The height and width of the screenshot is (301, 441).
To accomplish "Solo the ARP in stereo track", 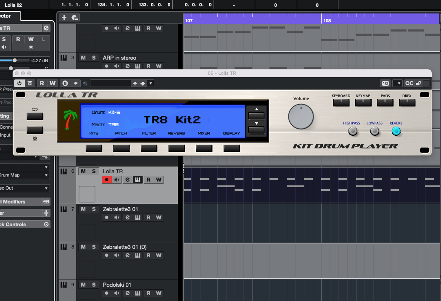I will point(94,58).
